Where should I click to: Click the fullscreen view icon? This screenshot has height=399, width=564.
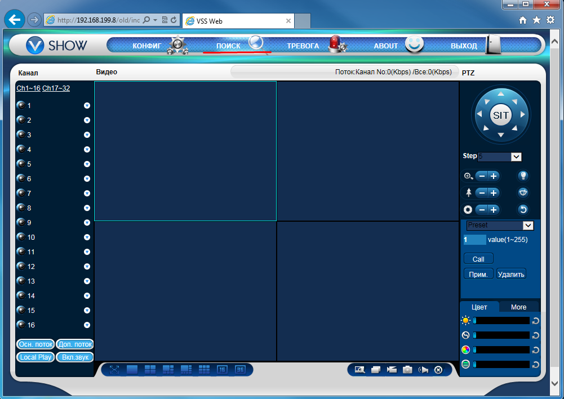click(x=114, y=370)
